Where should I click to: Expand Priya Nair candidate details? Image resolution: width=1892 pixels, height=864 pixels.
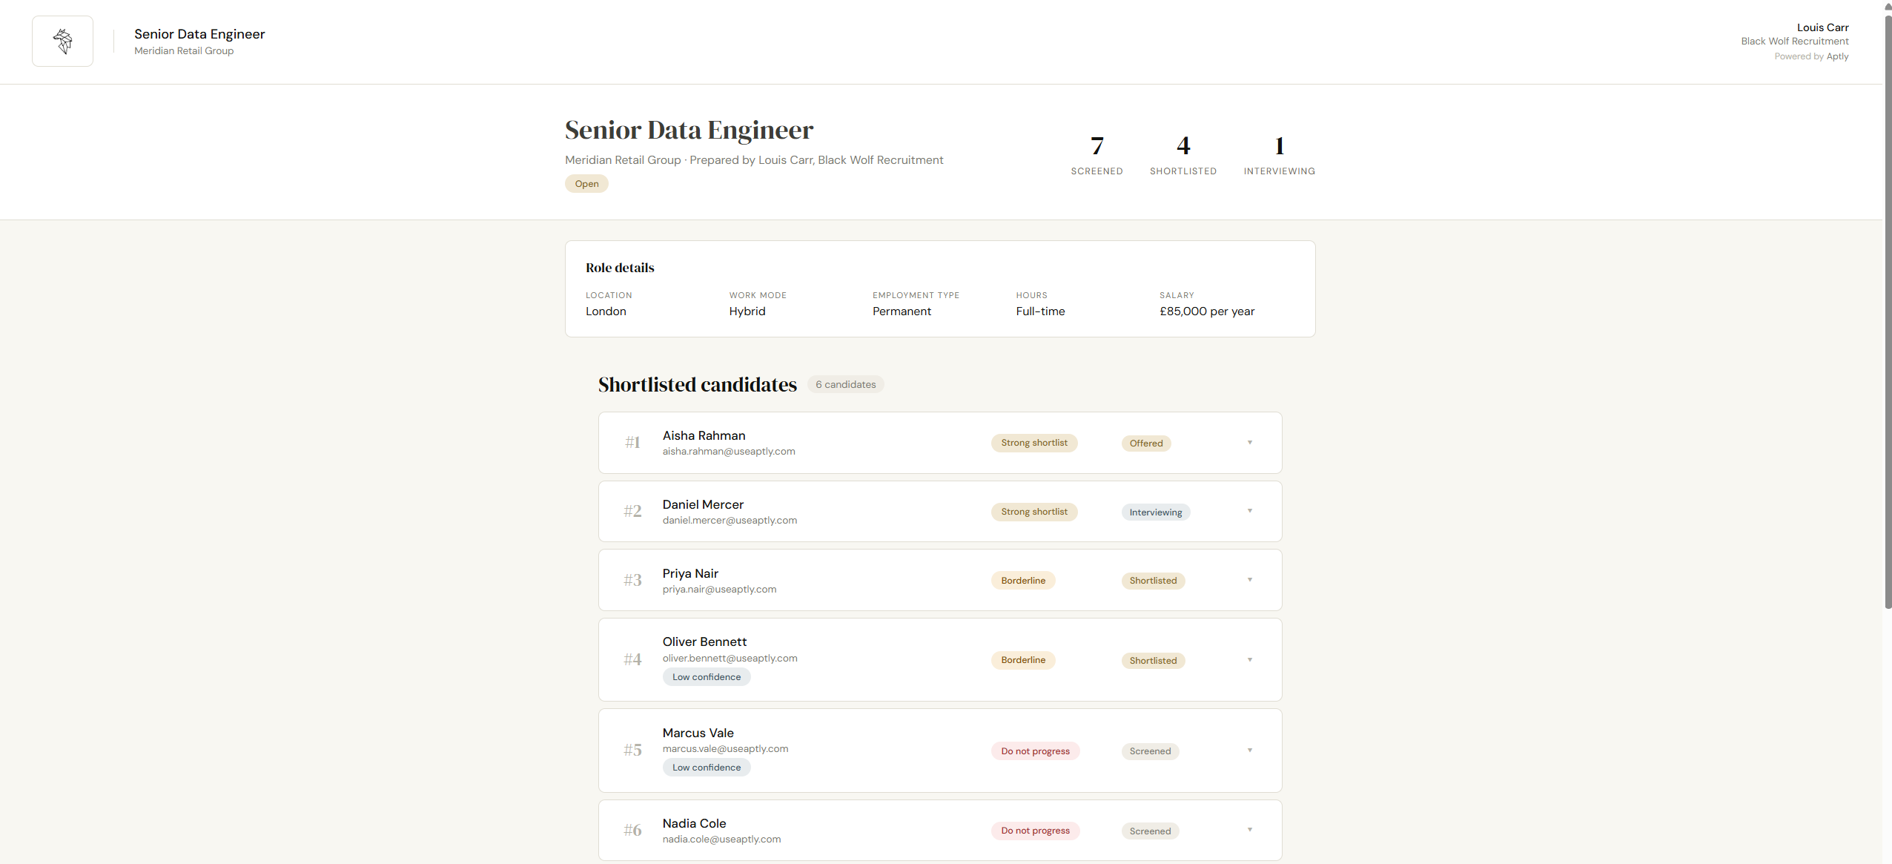[1249, 580]
